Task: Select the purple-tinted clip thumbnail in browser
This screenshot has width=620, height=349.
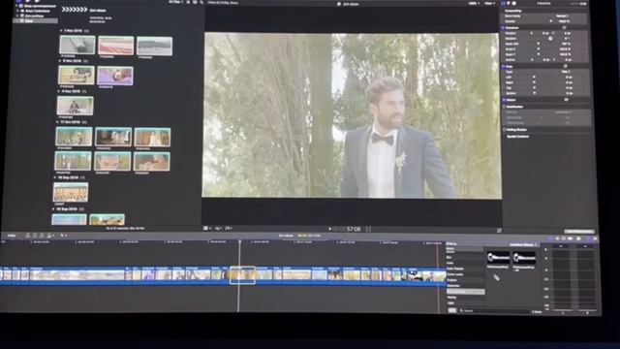Action: (115, 76)
